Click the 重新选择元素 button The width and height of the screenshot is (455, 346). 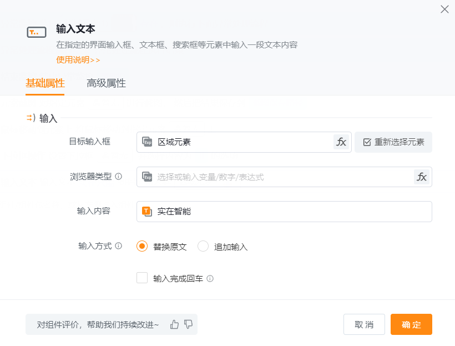(393, 142)
